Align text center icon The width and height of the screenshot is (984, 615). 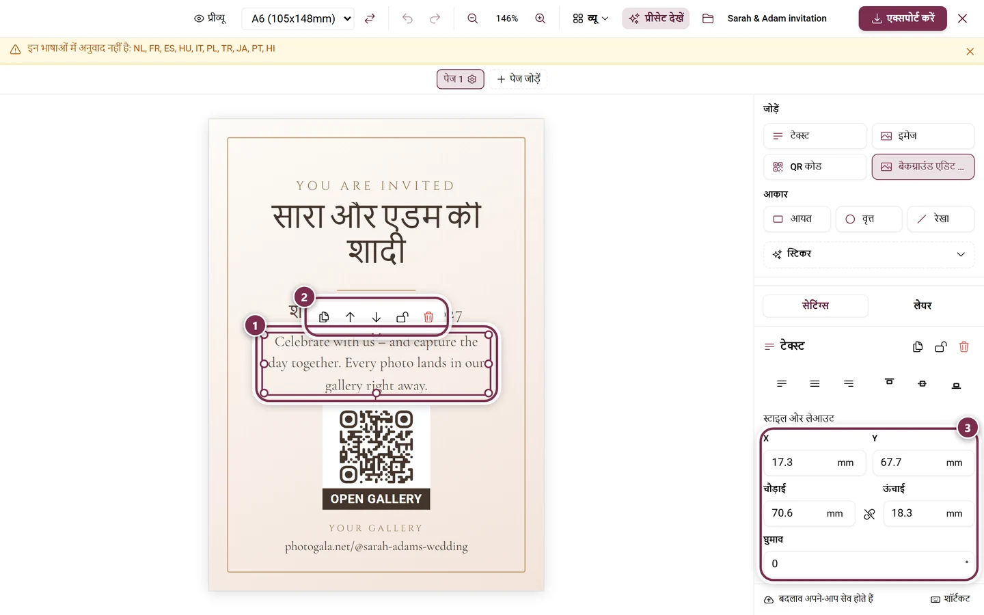(815, 384)
